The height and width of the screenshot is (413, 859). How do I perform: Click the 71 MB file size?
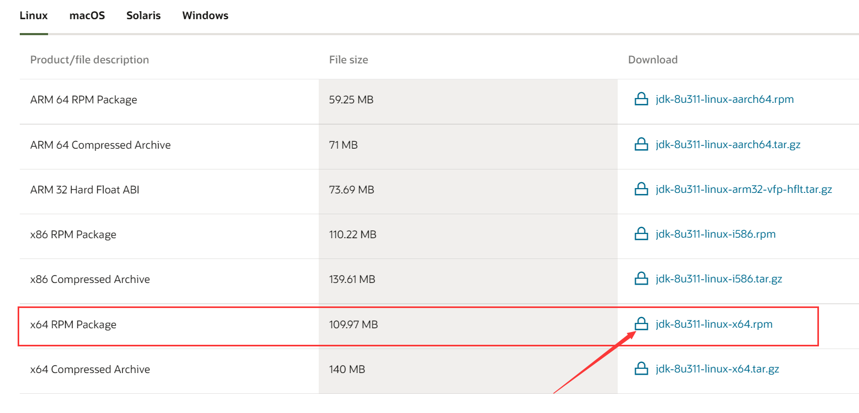click(x=343, y=145)
